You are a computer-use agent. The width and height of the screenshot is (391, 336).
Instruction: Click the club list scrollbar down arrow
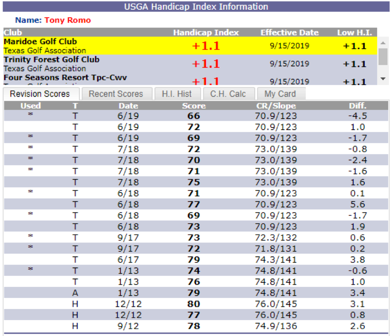pyautogui.click(x=383, y=79)
